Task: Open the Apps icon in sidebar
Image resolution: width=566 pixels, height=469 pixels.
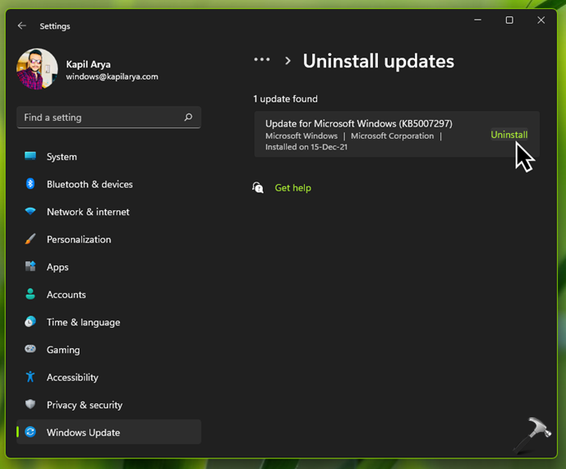Action: pyautogui.click(x=30, y=267)
